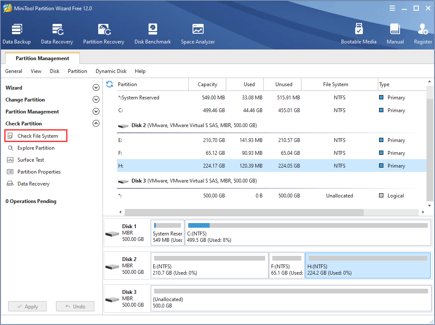Select the F: partition row
This screenshot has width=435, height=325.
click(272, 153)
